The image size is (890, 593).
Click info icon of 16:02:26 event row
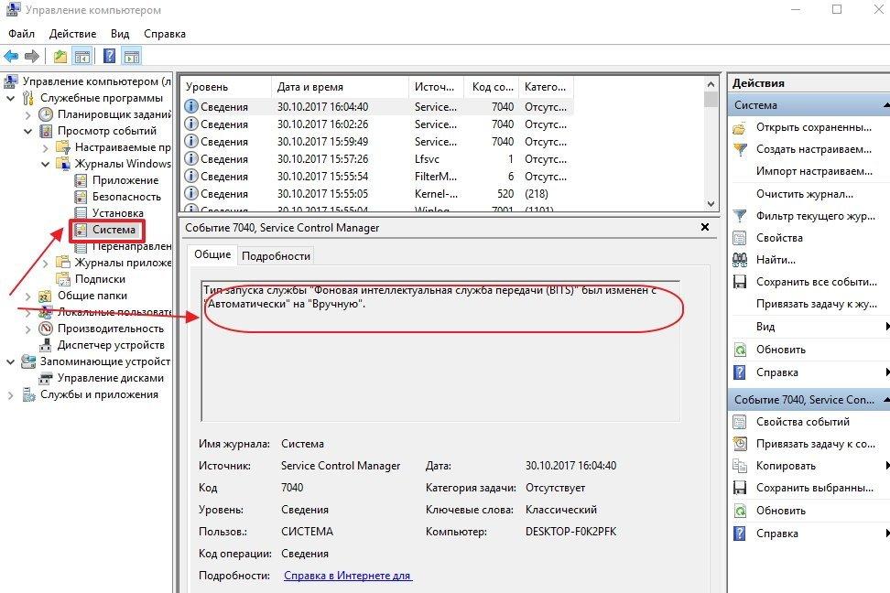pyautogui.click(x=191, y=124)
